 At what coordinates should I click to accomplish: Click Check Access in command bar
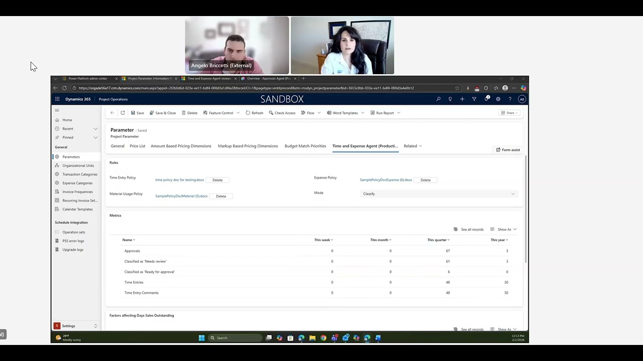[282, 113]
